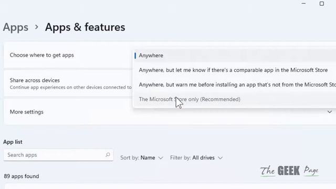Viewport: 336px width, 189px height.
Task: Open the Filter by All drives dropdown
Action: [x=196, y=157]
